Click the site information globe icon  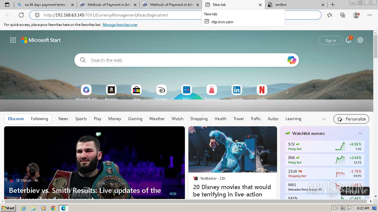tap(37, 15)
